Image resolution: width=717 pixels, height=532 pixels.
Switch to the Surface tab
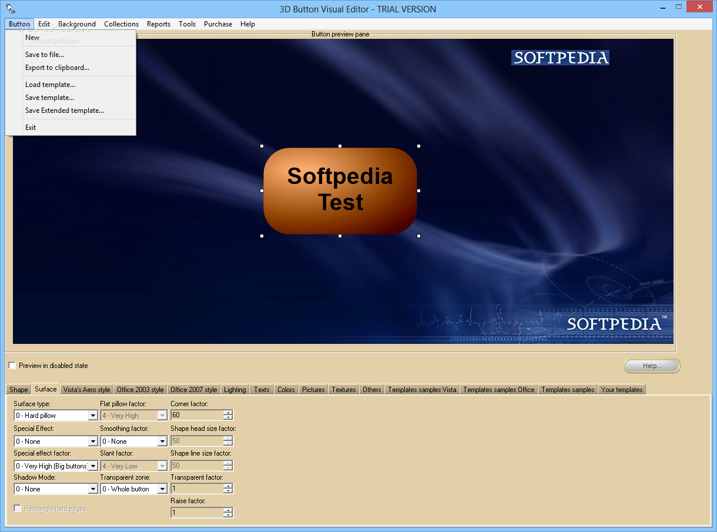(x=45, y=389)
